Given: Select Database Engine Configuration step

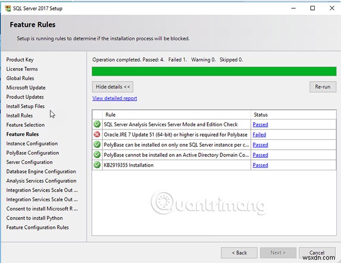Looking at the screenshot, I should [x=41, y=171].
